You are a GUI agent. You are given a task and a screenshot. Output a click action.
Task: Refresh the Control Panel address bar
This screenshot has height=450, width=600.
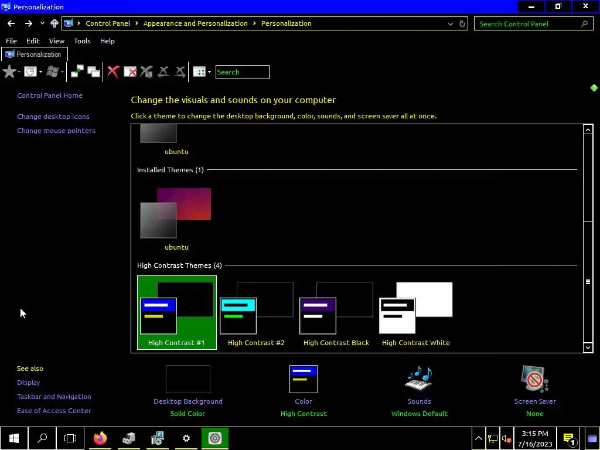coord(462,23)
